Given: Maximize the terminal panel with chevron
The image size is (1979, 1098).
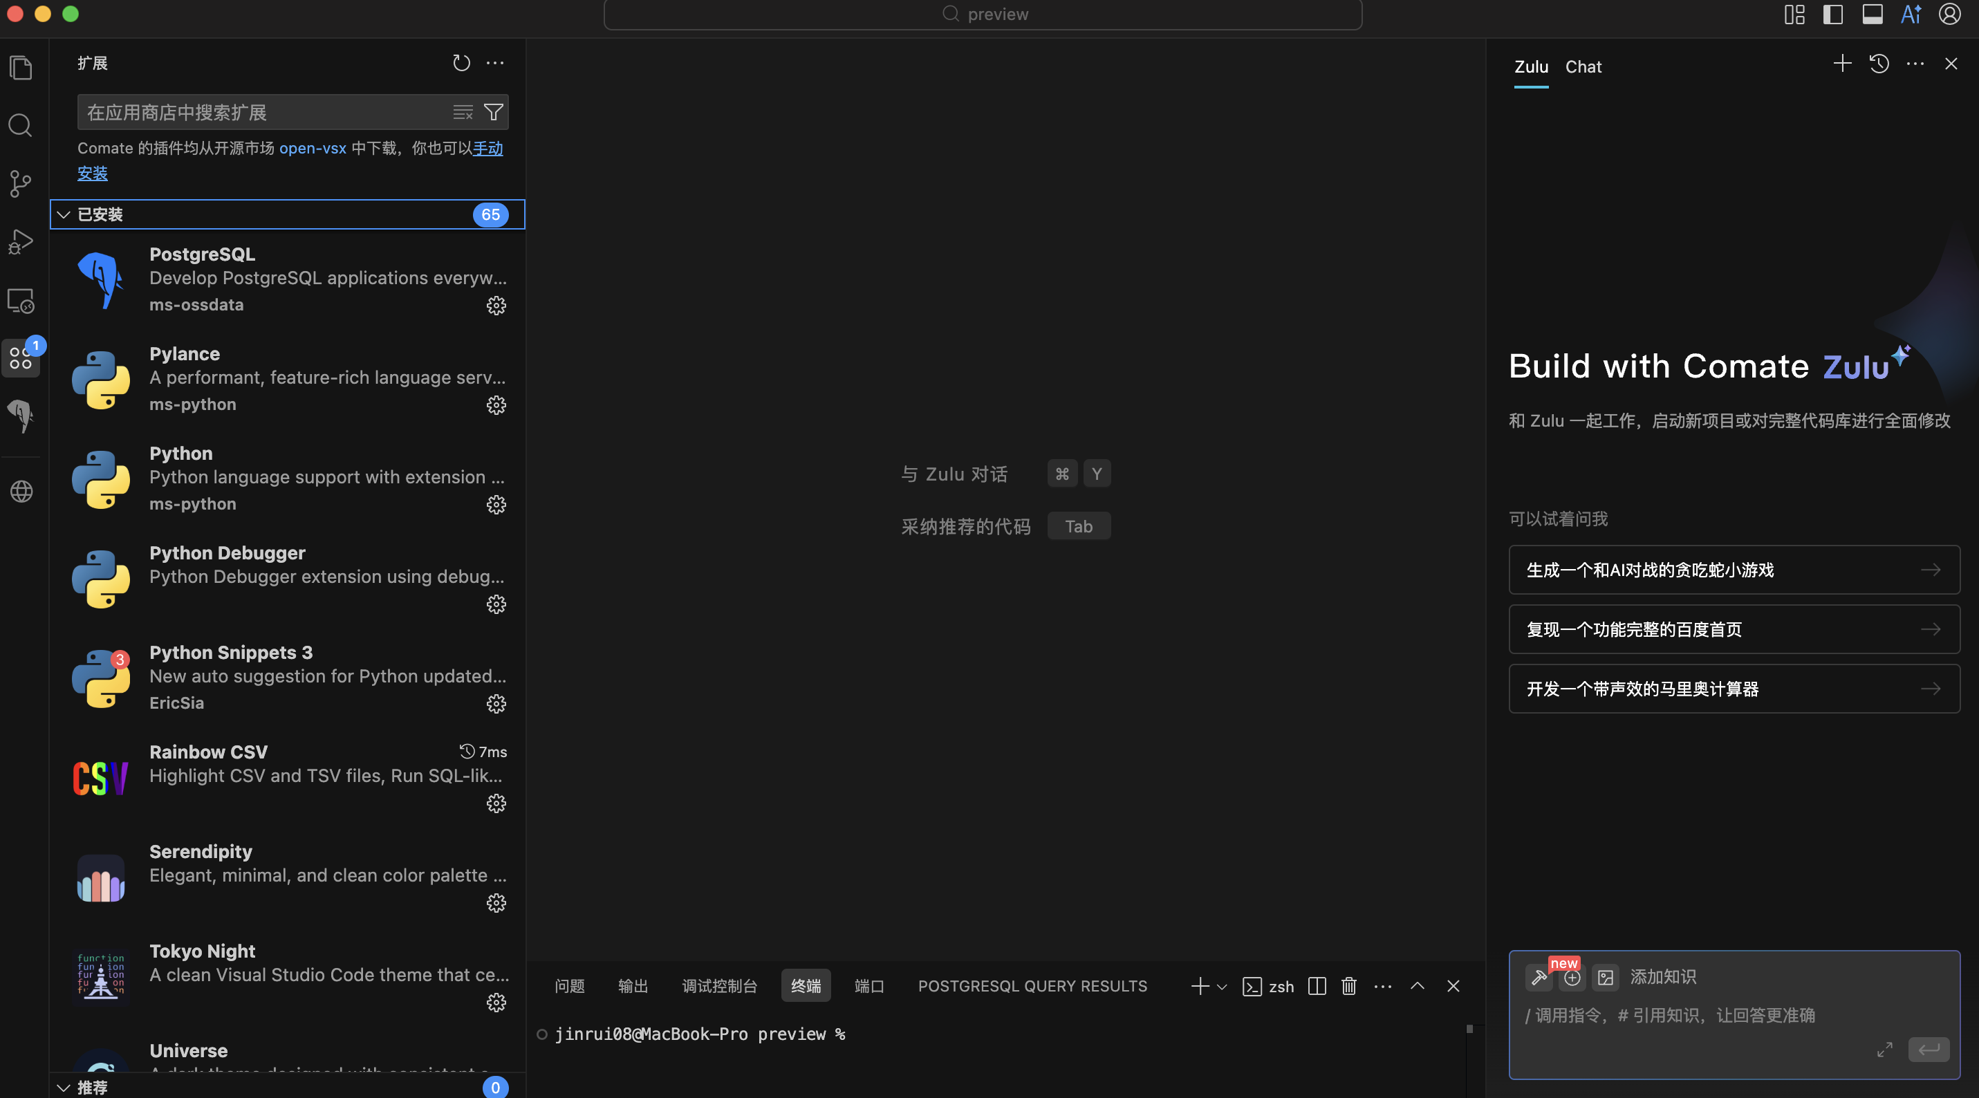Looking at the screenshot, I should pyautogui.click(x=1418, y=986).
